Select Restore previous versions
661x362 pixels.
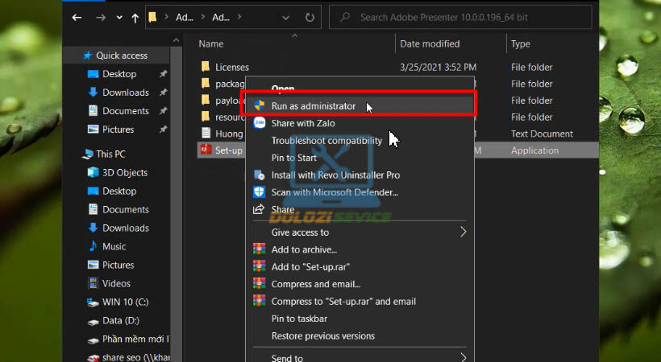pyautogui.click(x=322, y=335)
